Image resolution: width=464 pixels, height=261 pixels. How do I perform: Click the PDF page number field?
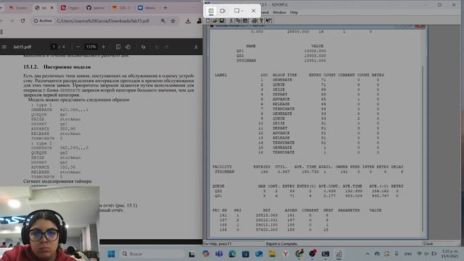click(54, 46)
